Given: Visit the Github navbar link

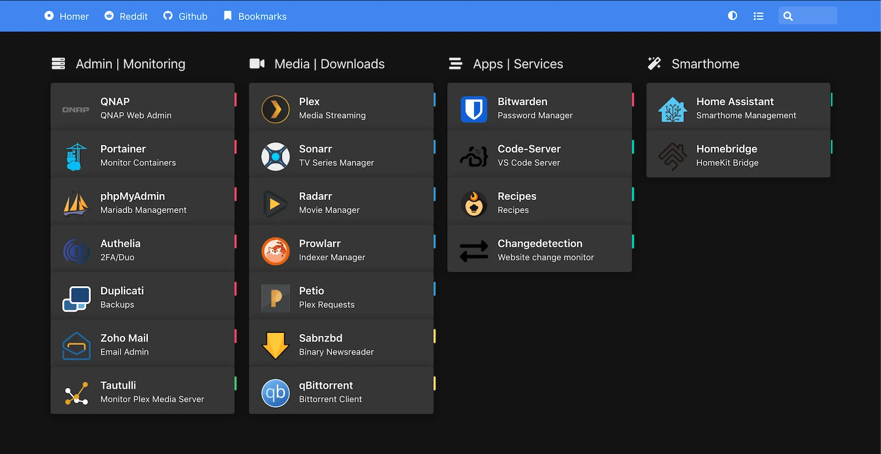Looking at the screenshot, I should pos(186,16).
